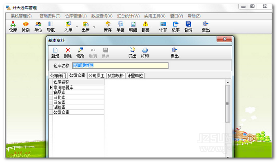
Task: Click the vertical scrollbar thumb in list
Action: point(228,104)
